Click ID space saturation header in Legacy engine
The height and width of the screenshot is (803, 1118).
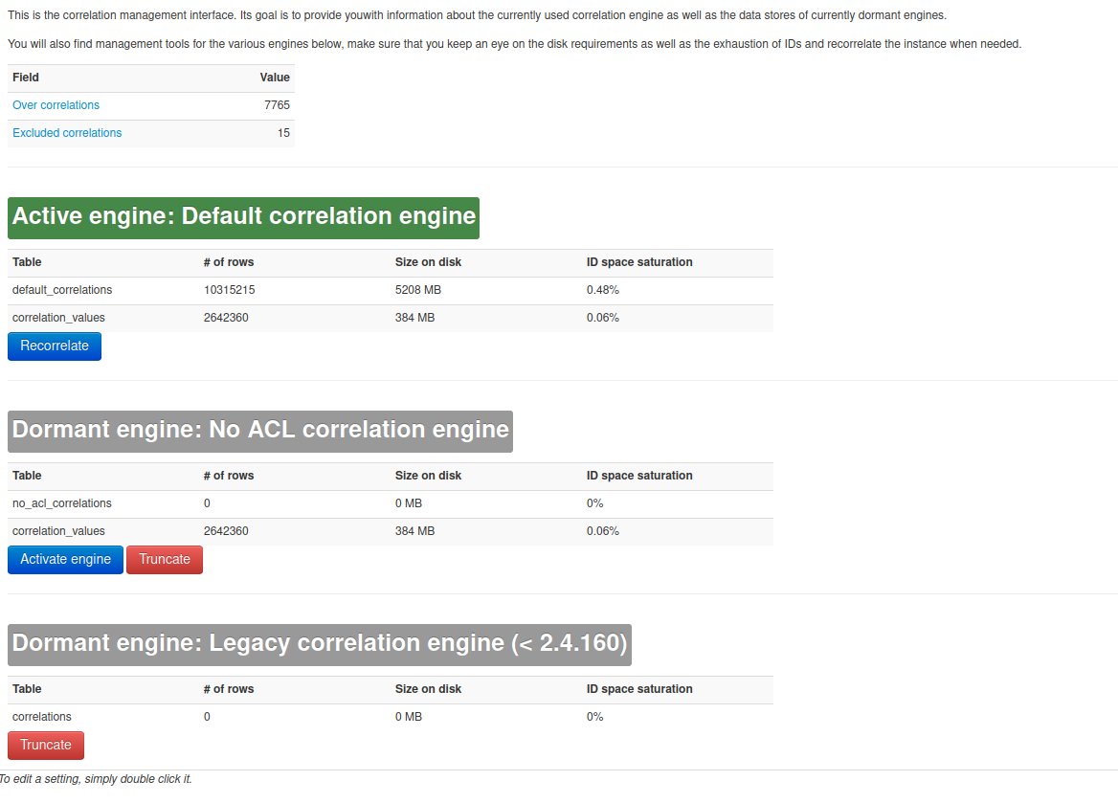pyautogui.click(x=638, y=688)
